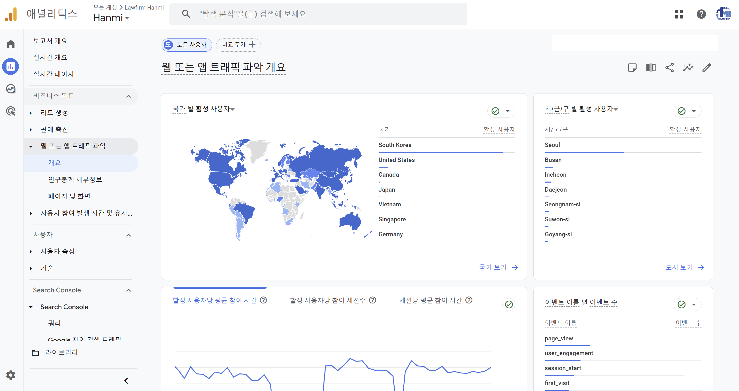Image resolution: width=739 pixels, height=391 pixels.
Task: Click the help icon beside 활성 사용자당 평균 참여 시간
Action: [x=263, y=300]
